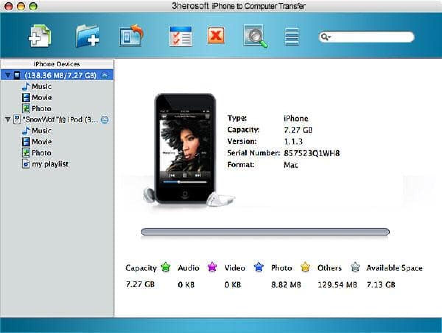Click the Add Folder toolbar icon
The height and width of the screenshot is (333, 442).
[x=87, y=36]
